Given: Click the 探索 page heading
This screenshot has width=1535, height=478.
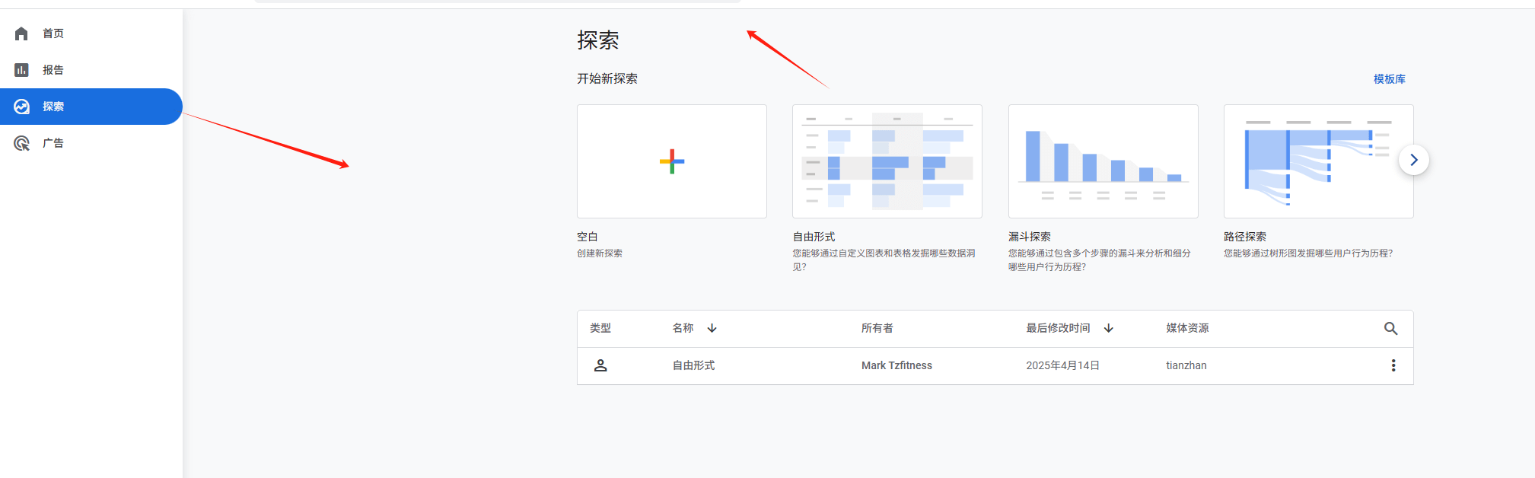Looking at the screenshot, I should click(598, 40).
